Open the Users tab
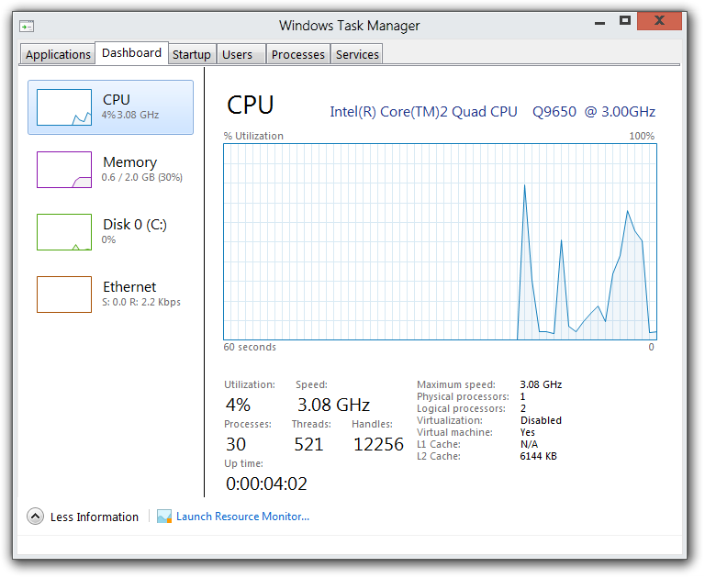The width and height of the screenshot is (705, 578). click(237, 55)
